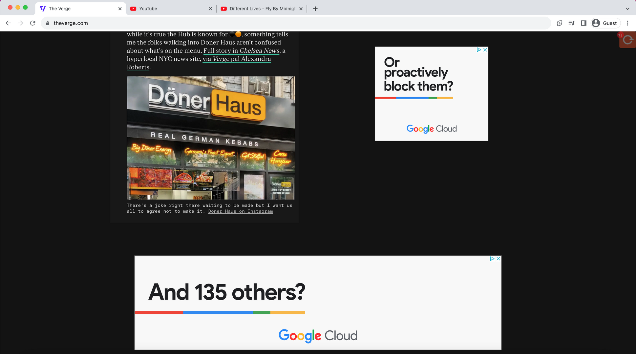The width and height of the screenshot is (636, 354).
Task: Open the Guest profile menu
Action: point(605,23)
